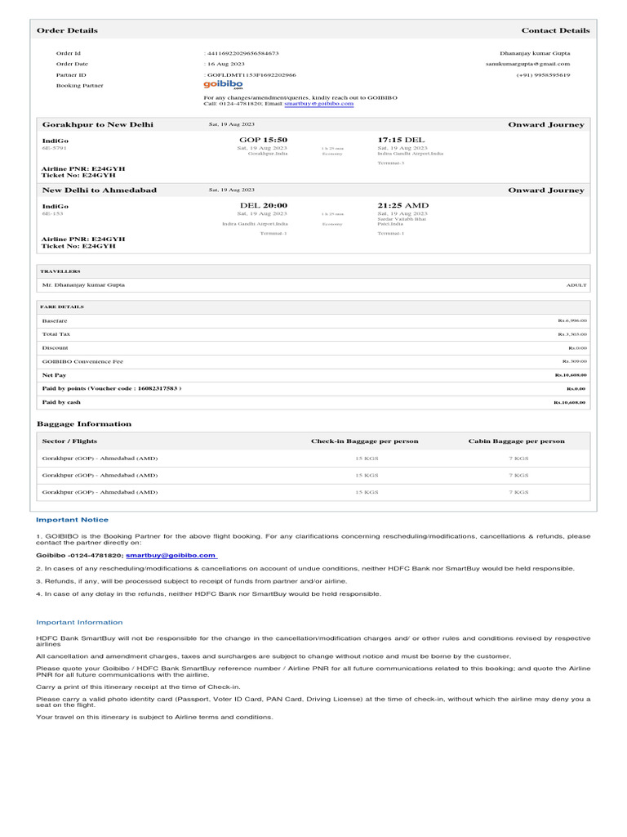
Task: Click arrival time 21:25 AMD
Action: (403, 205)
